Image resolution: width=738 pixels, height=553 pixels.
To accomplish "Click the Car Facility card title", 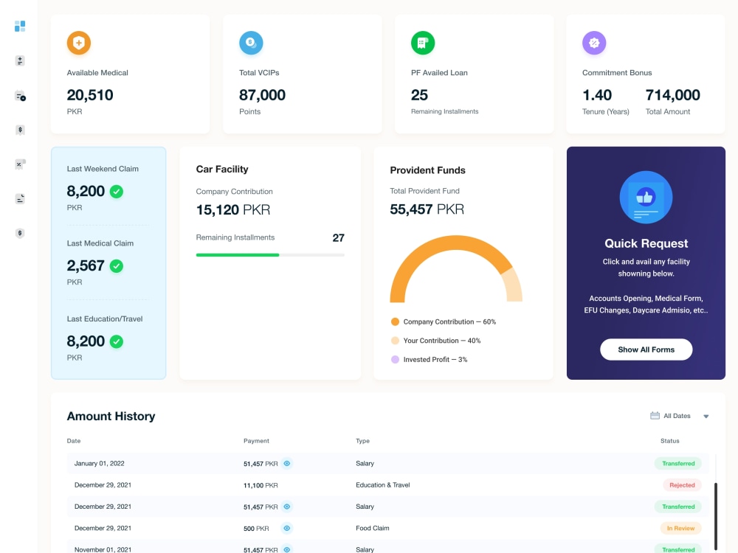I will (x=222, y=170).
